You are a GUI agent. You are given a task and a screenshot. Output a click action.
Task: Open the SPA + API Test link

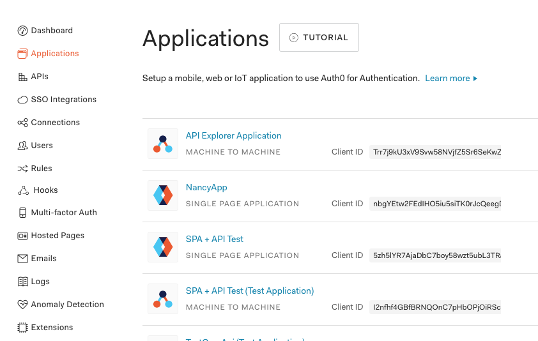[215, 239]
